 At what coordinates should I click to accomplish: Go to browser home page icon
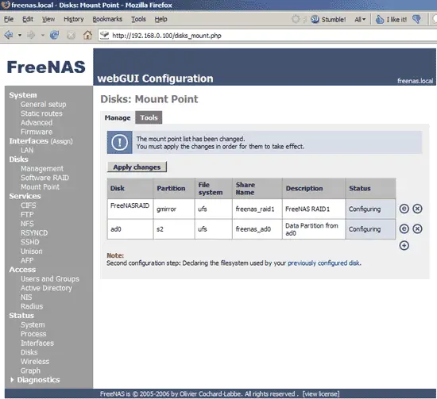(87, 36)
